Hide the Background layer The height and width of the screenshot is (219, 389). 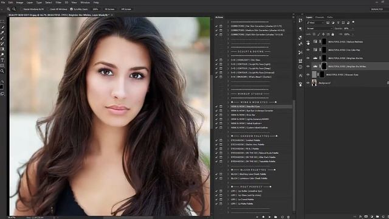(308, 83)
